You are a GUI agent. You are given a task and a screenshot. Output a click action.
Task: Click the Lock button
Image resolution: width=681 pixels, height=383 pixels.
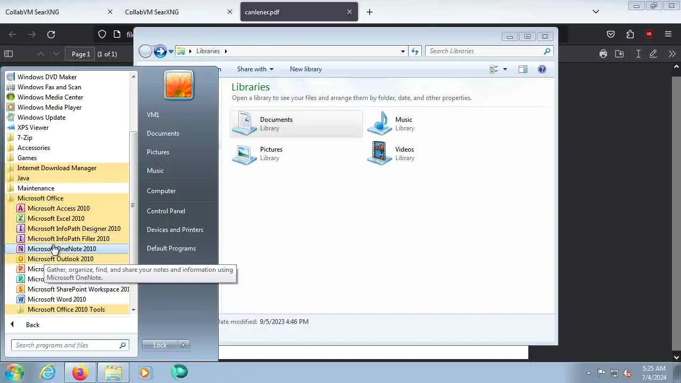click(160, 345)
